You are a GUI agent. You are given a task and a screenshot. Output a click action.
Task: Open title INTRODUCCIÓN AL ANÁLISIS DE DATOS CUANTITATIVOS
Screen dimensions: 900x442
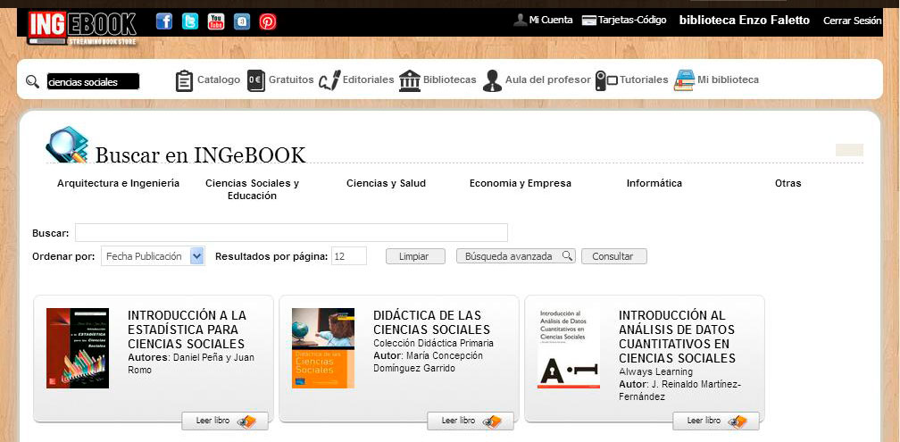coord(678,337)
